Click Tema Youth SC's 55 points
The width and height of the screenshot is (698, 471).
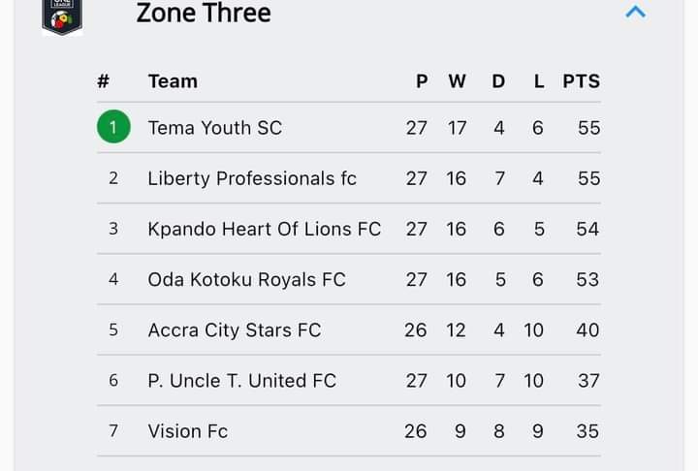(589, 128)
